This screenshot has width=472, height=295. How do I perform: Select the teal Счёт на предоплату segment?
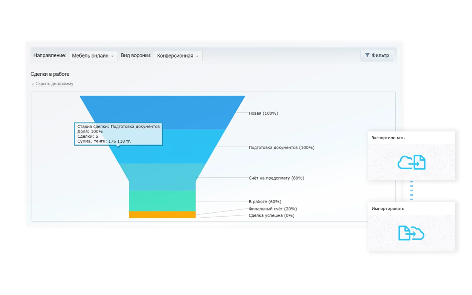point(162,177)
